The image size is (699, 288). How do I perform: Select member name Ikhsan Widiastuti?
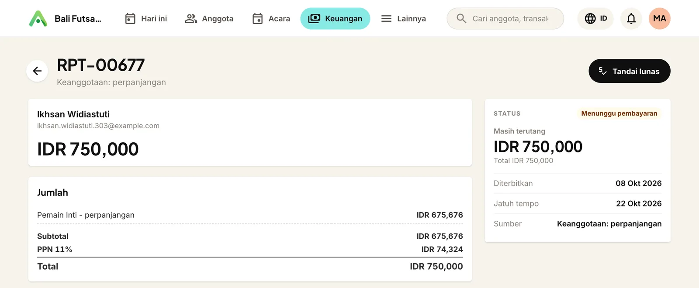coord(73,114)
